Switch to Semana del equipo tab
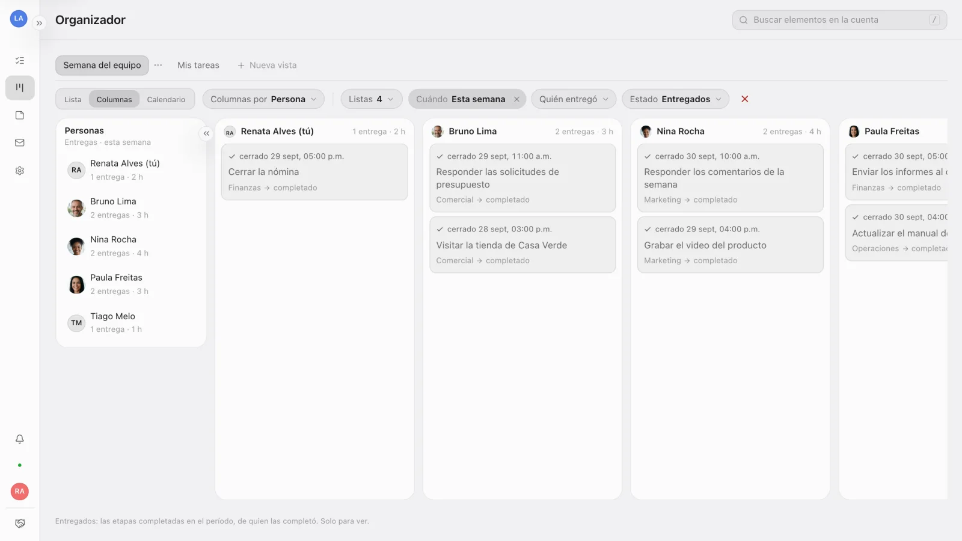Screen dimensions: 962x541 (102, 65)
